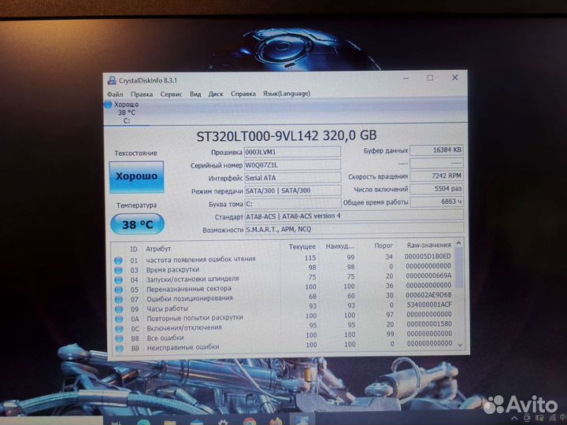Click the status circle of attribute 04
Viewport: 567px width, 425px height.
pyautogui.click(x=118, y=279)
